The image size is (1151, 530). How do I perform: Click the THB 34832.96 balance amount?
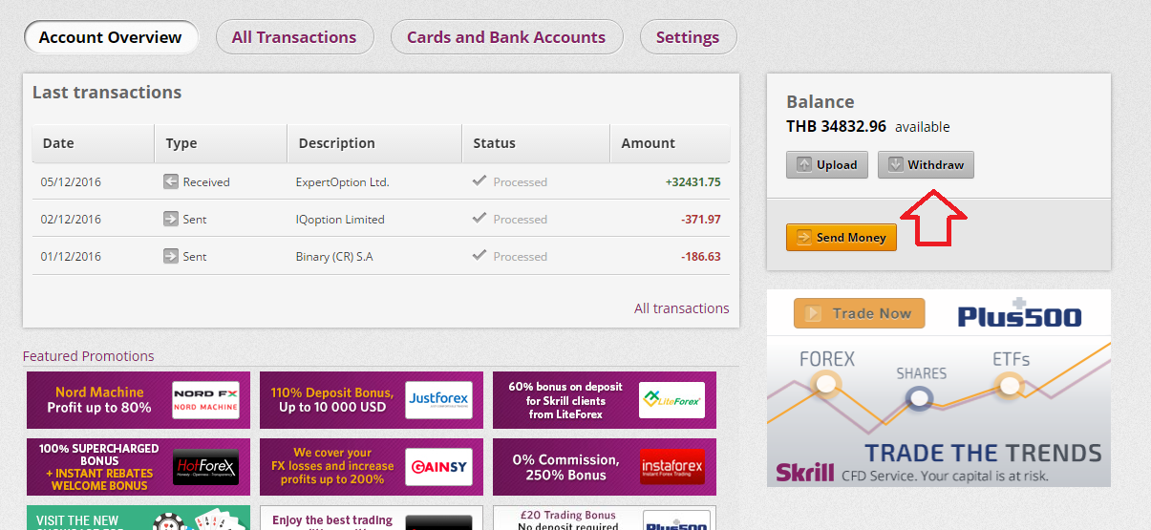point(836,126)
